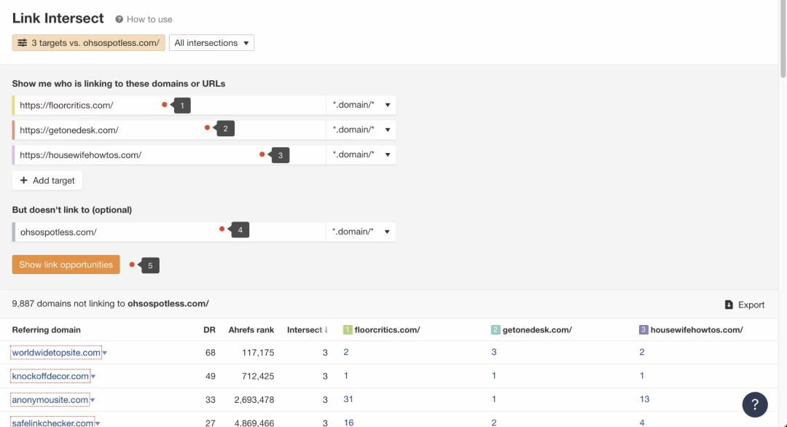Sort by Ahrefs rank column header
This screenshot has height=427, width=787.
[251, 329]
